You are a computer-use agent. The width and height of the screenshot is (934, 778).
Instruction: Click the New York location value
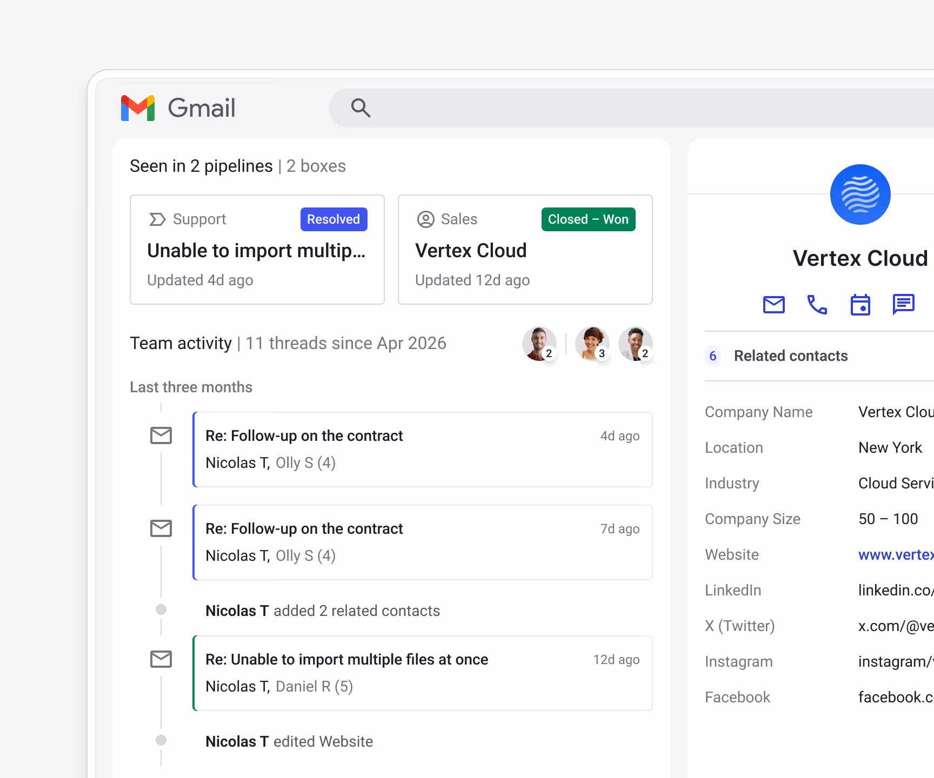pyautogui.click(x=890, y=448)
